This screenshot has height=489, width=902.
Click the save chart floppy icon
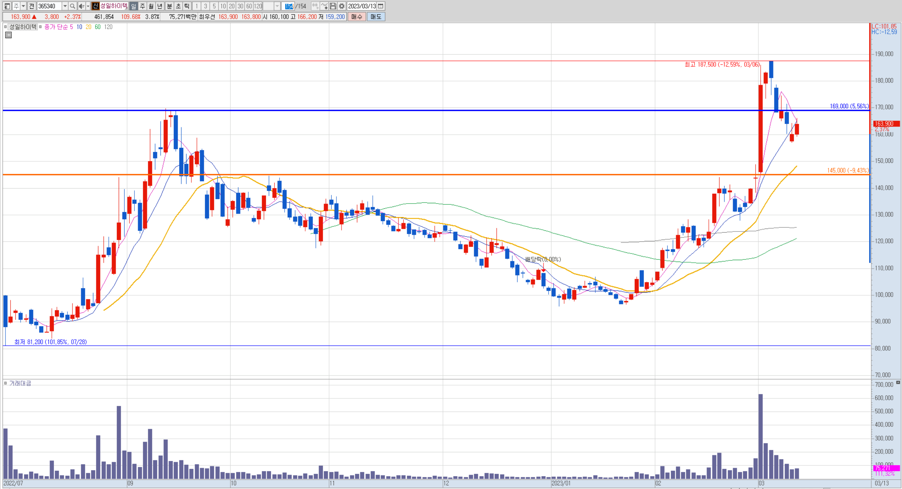pos(333,6)
